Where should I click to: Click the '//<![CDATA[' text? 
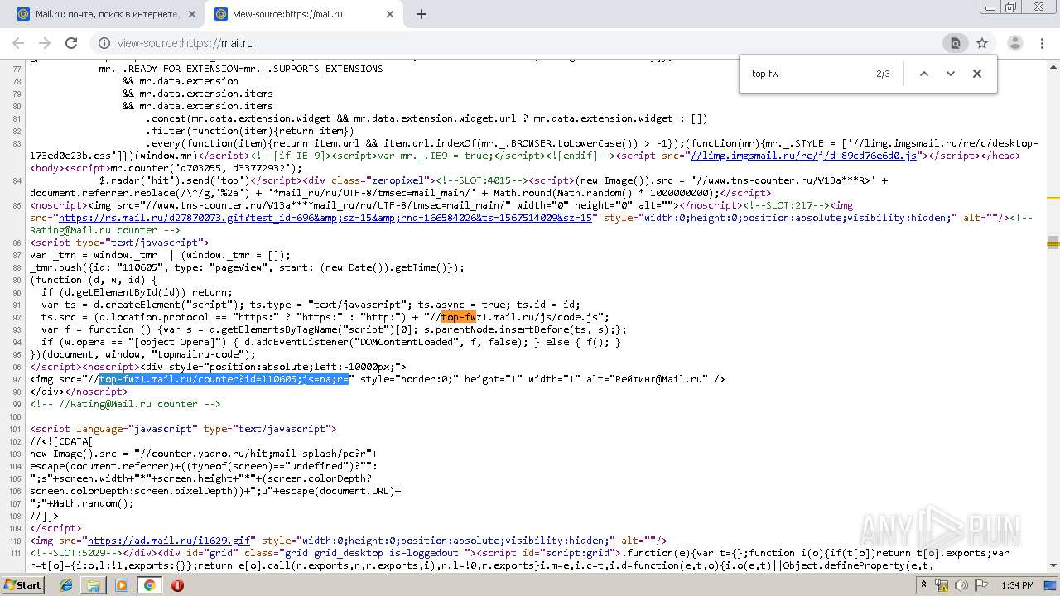coord(61,441)
